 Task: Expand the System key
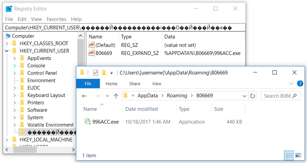(15, 118)
